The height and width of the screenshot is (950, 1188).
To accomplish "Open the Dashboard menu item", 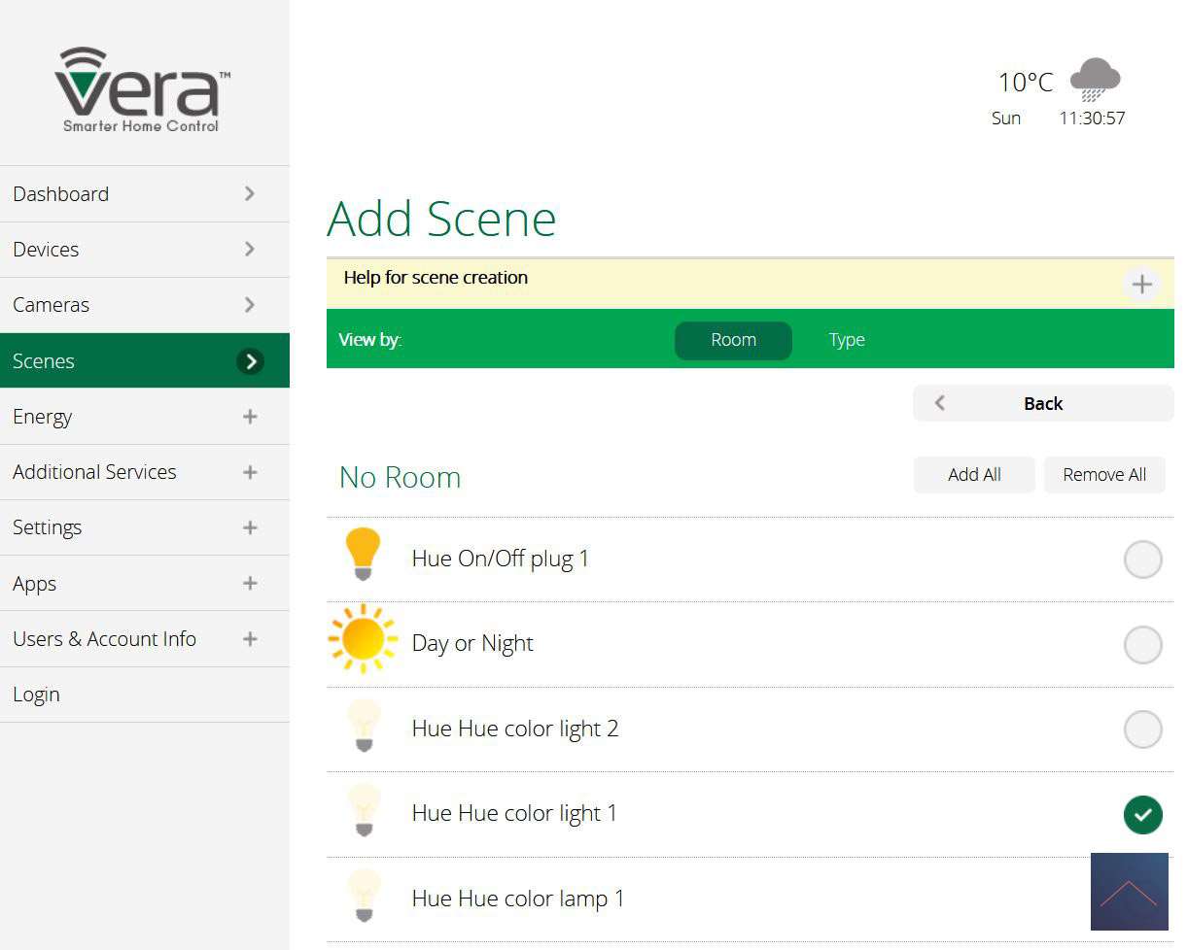I will [x=144, y=194].
